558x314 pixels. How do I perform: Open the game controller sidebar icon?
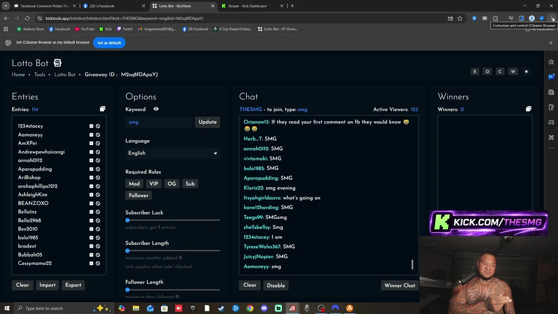(x=551, y=123)
